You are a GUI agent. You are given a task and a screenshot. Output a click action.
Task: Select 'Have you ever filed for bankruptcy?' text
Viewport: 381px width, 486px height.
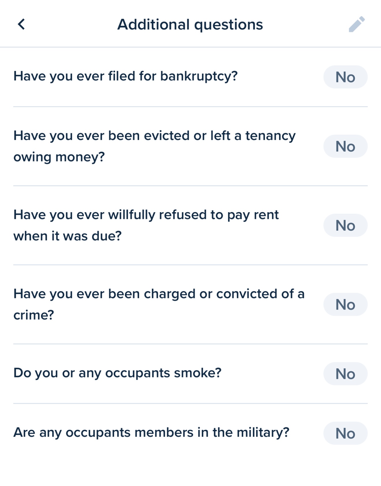point(126,77)
